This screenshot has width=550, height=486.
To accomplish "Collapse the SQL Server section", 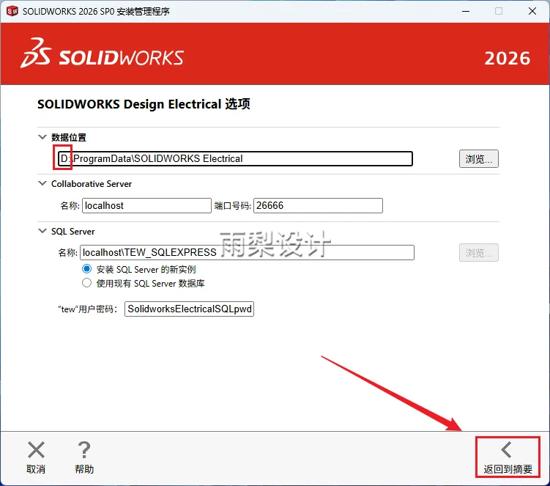I will coord(42,231).
